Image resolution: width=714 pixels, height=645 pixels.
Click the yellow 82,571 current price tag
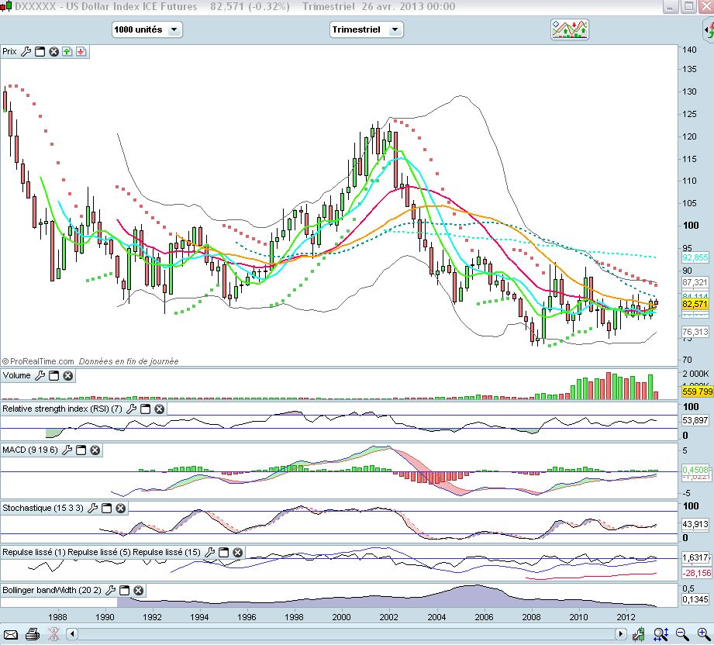695,304
